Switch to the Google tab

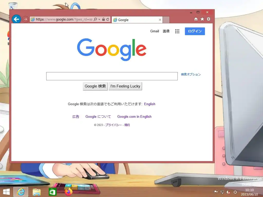137,20
